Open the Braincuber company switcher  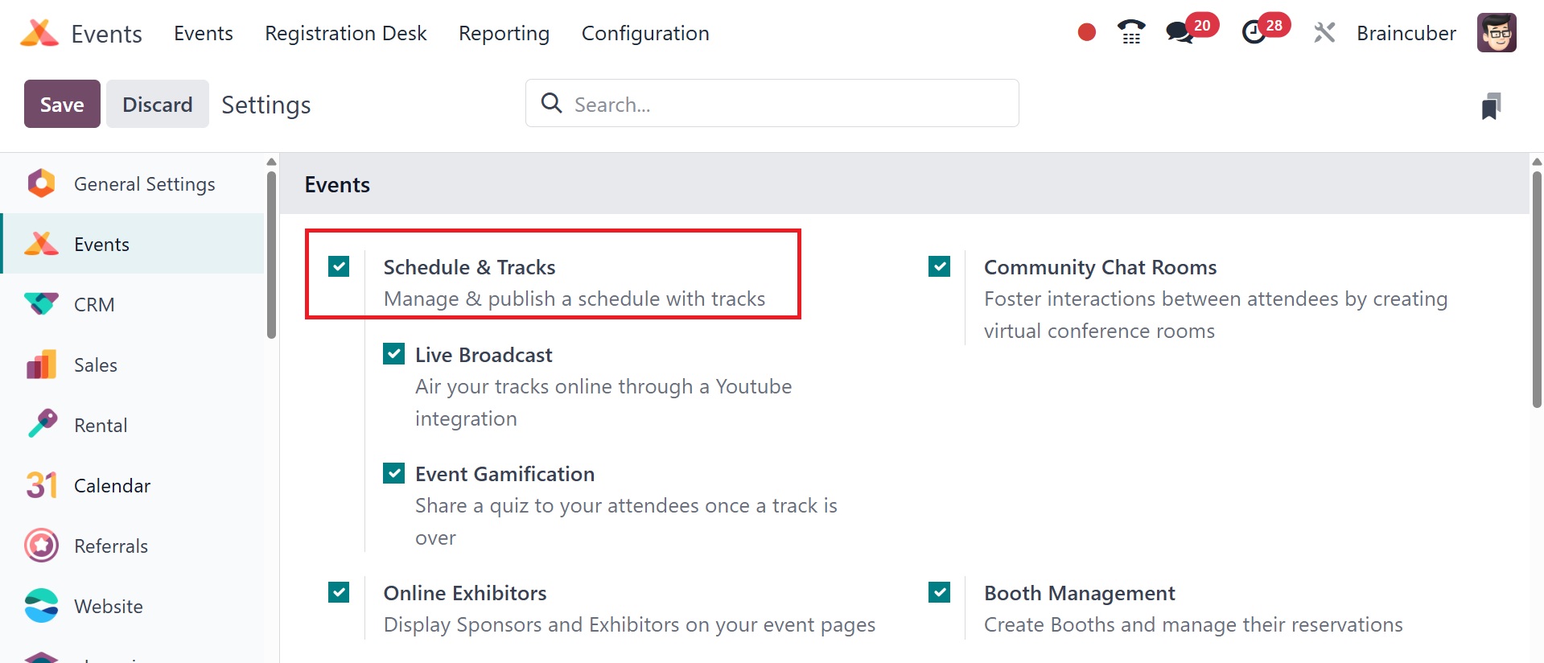coord(1406,33)
